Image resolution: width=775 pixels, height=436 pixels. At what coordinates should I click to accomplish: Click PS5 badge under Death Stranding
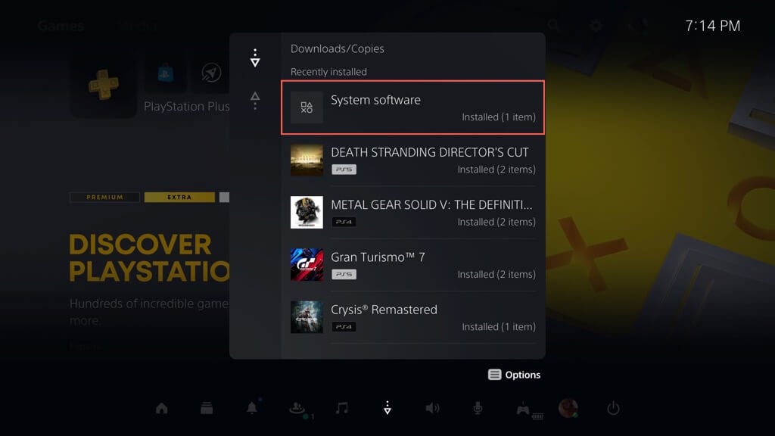pyautogui.click(x=344, y=170)
